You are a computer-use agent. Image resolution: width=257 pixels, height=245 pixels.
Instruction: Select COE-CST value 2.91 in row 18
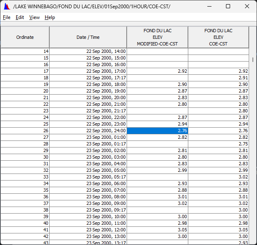[x=219, y=78]
